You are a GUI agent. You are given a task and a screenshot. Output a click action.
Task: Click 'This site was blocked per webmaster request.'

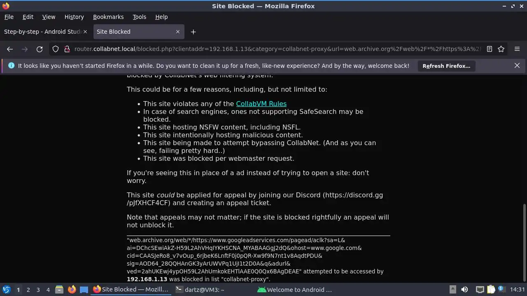coord(219,158)
